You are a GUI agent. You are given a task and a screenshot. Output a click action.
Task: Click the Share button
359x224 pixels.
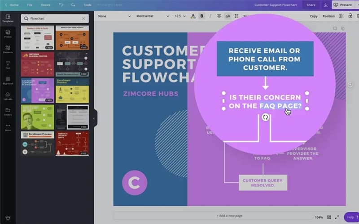311,5
